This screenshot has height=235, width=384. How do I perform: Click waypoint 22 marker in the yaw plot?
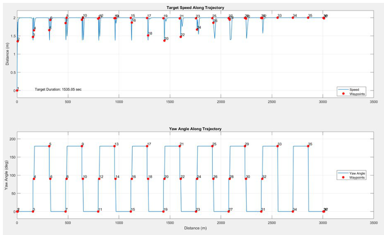point(181,179)
